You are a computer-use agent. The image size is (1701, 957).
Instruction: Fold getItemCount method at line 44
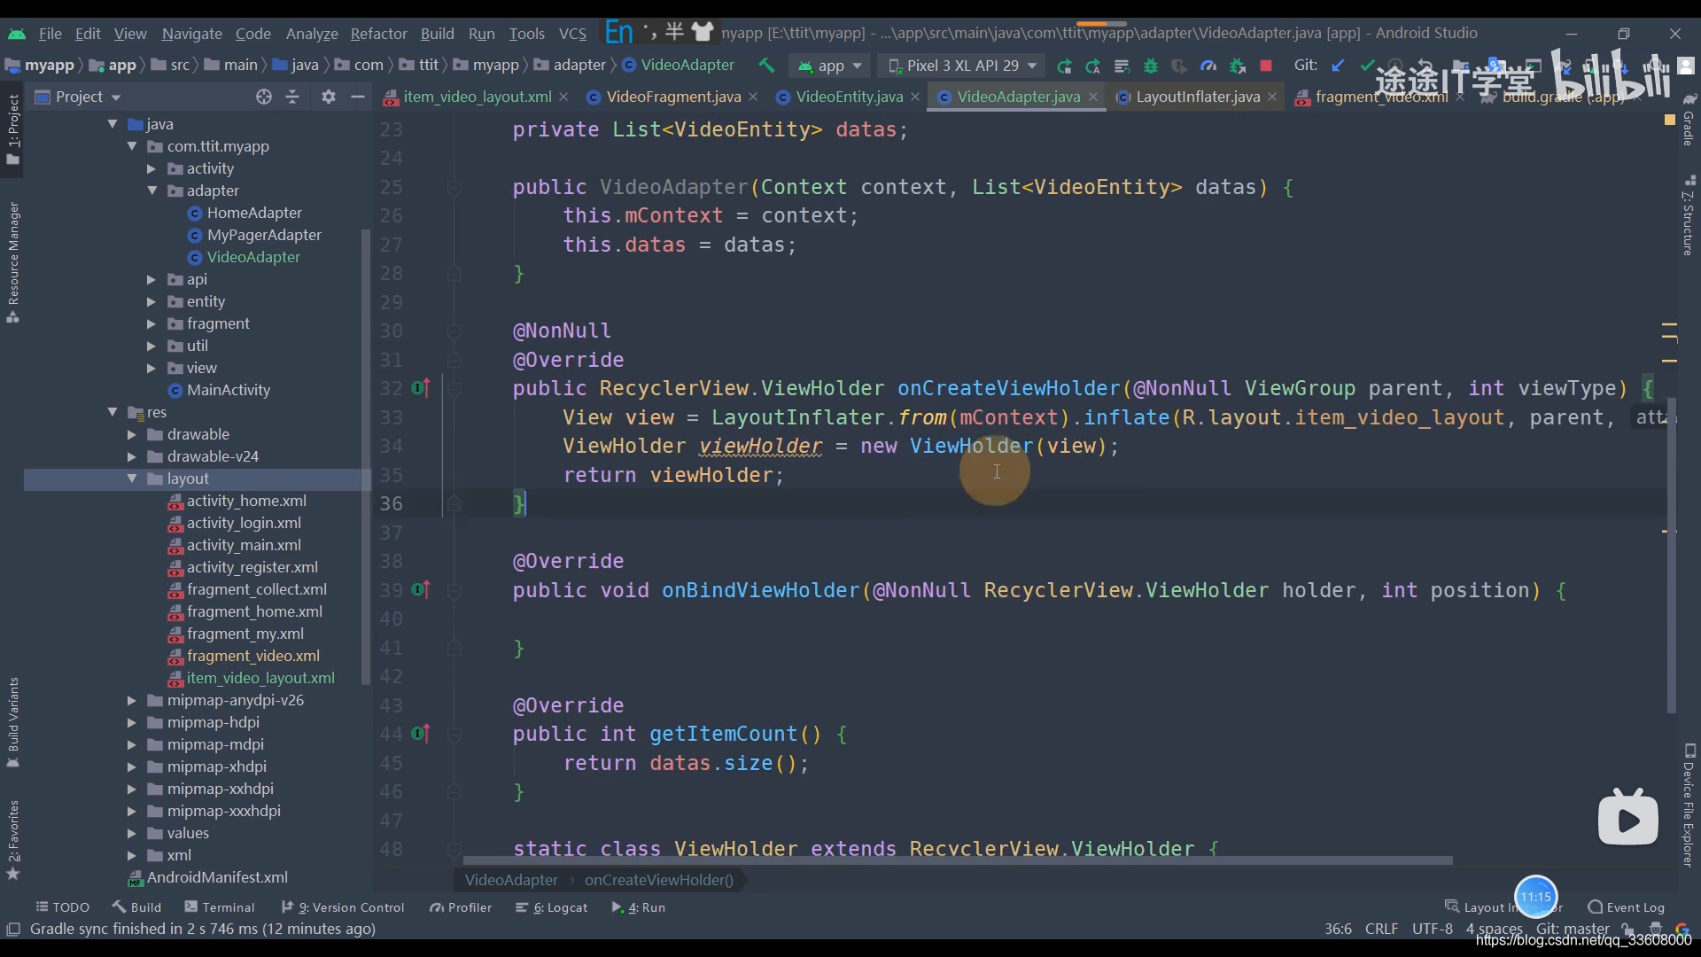(454, 734)
